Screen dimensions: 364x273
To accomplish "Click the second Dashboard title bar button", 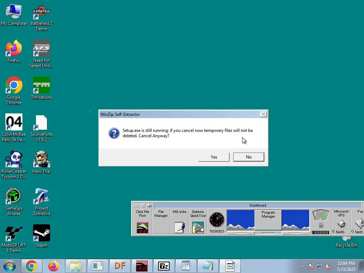I will click(143, 205).
